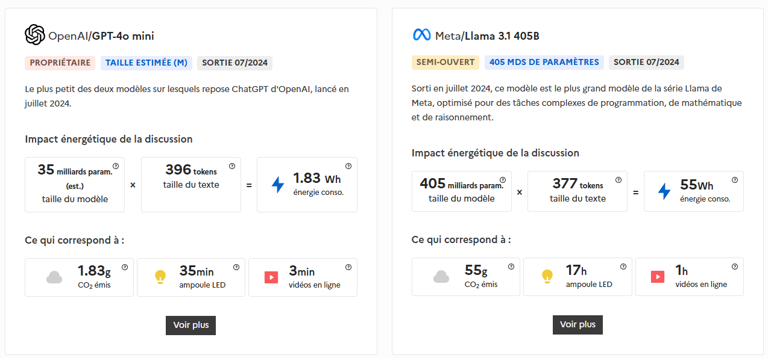Click Voir plus on the Llama 3.1 card
This screenshot has height=358, width=768.
[x=577, y=324]
